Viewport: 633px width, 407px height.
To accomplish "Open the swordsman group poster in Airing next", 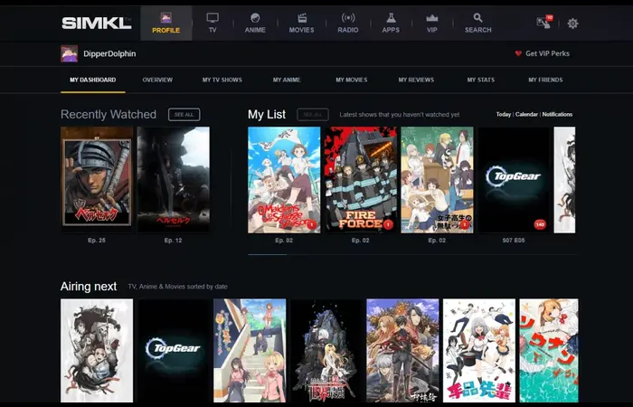I will tap(402, 351).
